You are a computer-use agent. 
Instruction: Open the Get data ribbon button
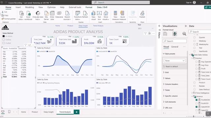tap(21, 15)
